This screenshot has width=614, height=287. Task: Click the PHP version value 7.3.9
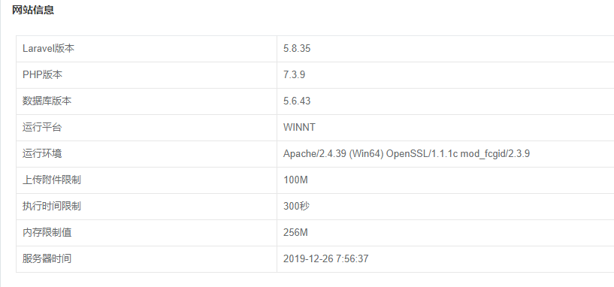[294, 75]
